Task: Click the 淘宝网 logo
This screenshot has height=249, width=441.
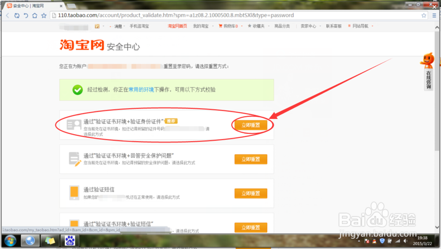Action: 82,45
